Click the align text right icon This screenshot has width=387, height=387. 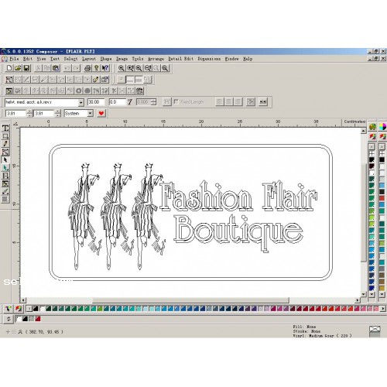click(238, 102)
